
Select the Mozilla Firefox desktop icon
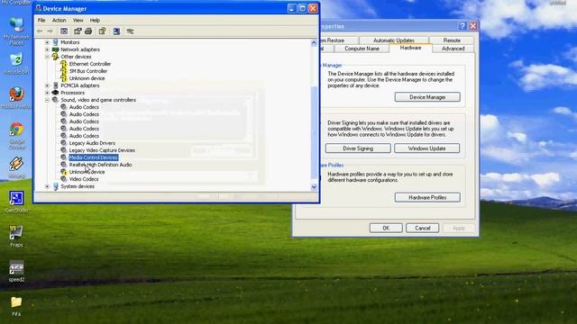pos(16,98)
